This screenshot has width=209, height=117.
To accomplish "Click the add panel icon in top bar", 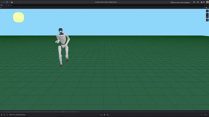I will pos(12,2).
